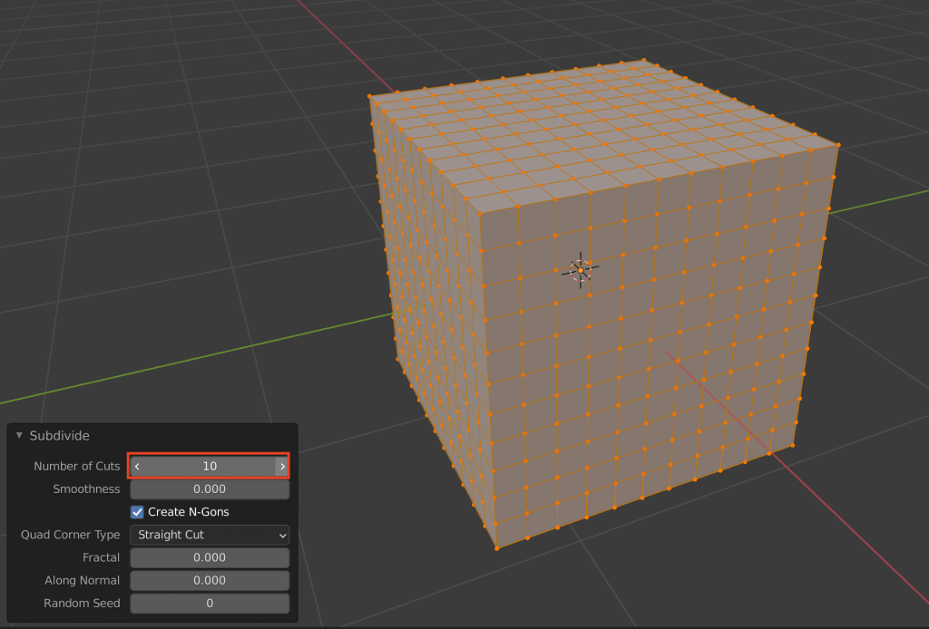Click the Along Normal value field
The width and height of the screenshot is (929, 629).
tap(209, 580)
